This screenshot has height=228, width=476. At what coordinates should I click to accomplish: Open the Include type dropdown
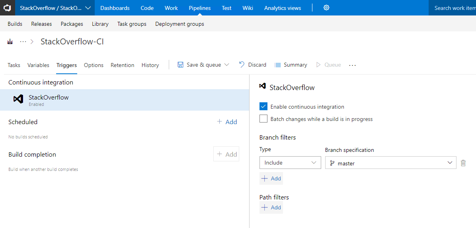[x=290, y=163]
